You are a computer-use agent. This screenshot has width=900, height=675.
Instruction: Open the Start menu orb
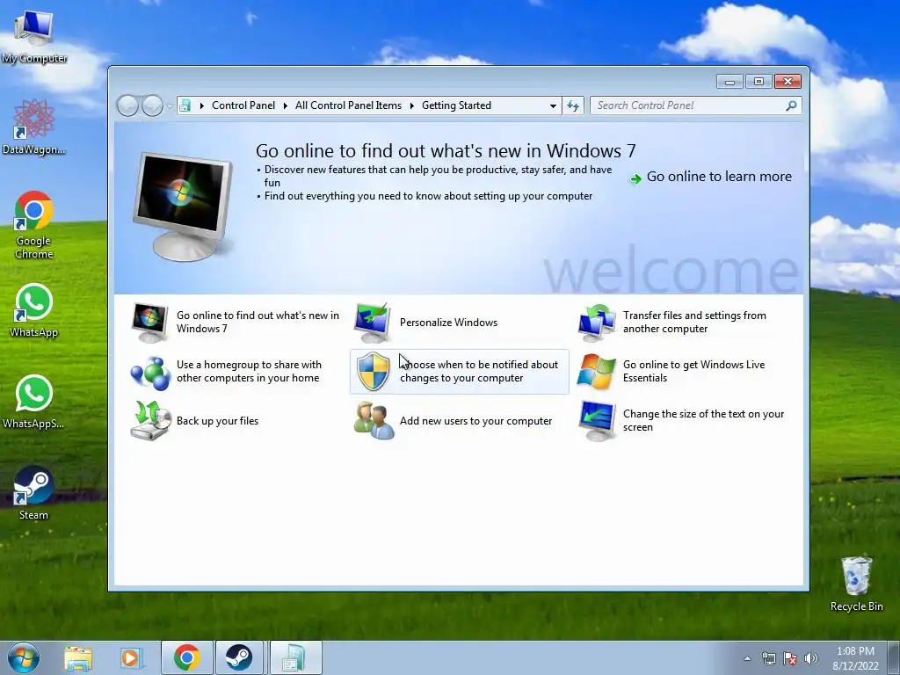pos(24,657)
